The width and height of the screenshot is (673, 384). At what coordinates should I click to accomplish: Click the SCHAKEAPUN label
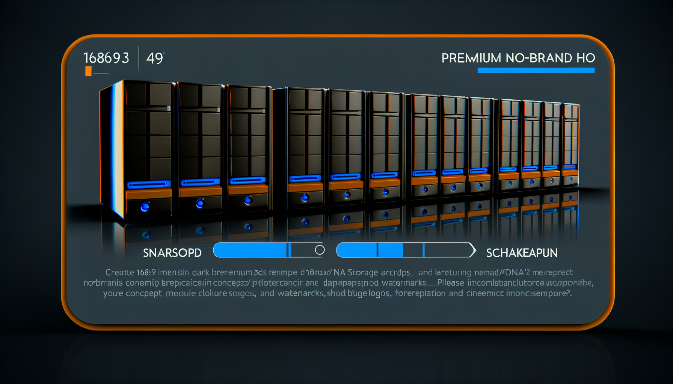click(522, 253)
